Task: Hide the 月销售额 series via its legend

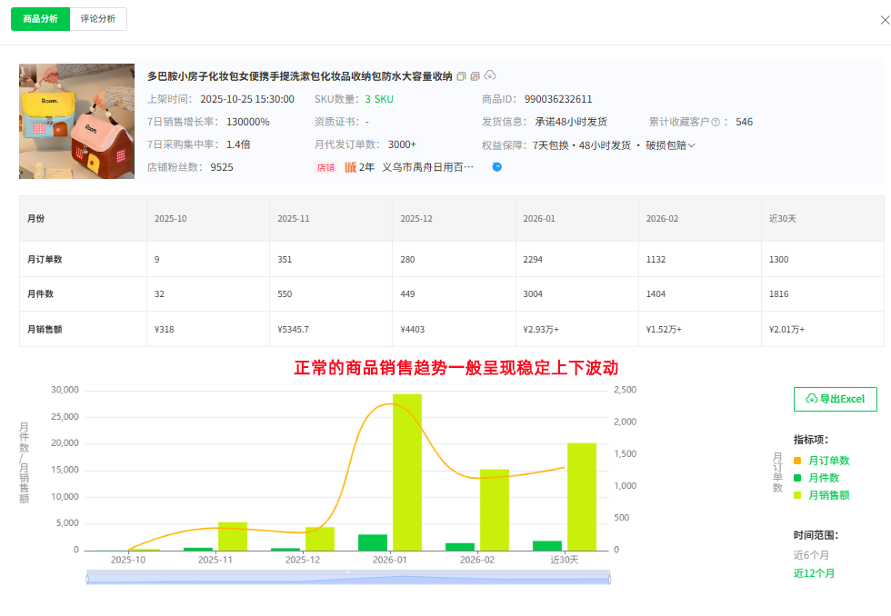Action: point(832,494)
